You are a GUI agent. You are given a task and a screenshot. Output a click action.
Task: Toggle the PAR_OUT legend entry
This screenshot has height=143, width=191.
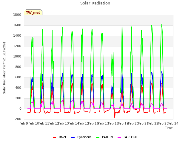[128, 137]
